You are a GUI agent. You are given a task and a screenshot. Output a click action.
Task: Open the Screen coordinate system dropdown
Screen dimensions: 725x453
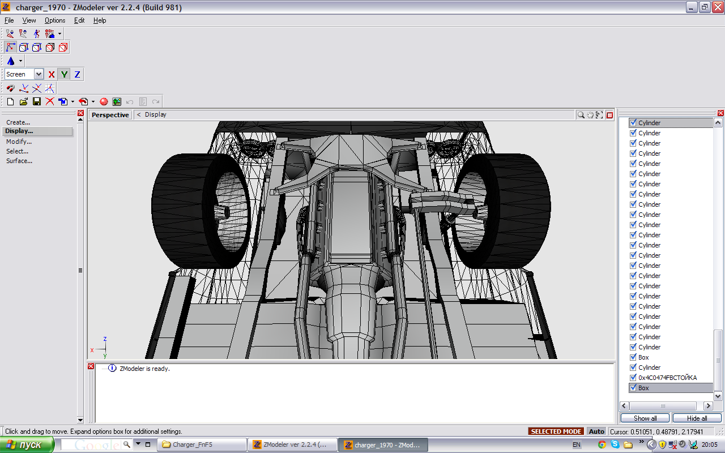click(x=39, y=74)
